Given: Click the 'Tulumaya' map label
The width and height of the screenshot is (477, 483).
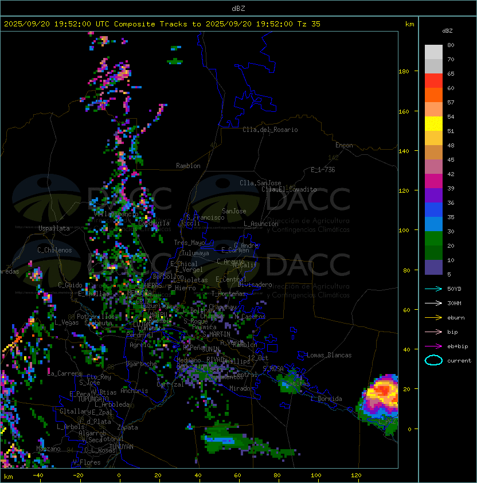Looking at the screenshot, I should [196, 253].
